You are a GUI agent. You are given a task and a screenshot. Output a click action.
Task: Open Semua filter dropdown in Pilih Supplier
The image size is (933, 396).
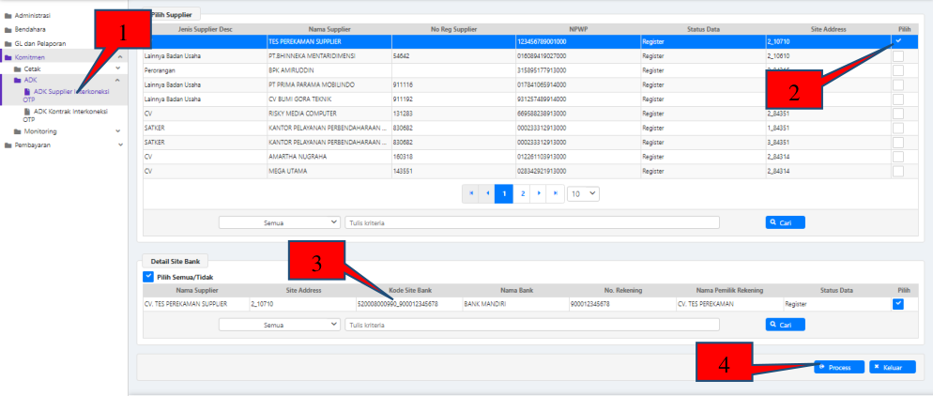(279, 222)
